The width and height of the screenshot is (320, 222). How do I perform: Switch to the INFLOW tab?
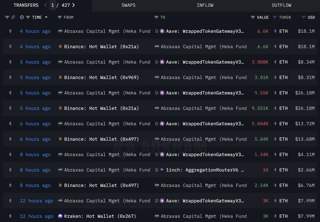[205, 5]
